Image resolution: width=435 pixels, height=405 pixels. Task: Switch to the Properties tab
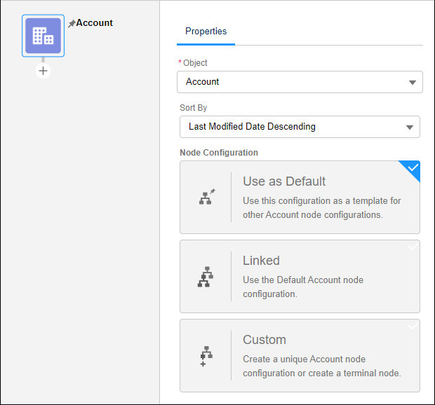(x=206, y=32)
